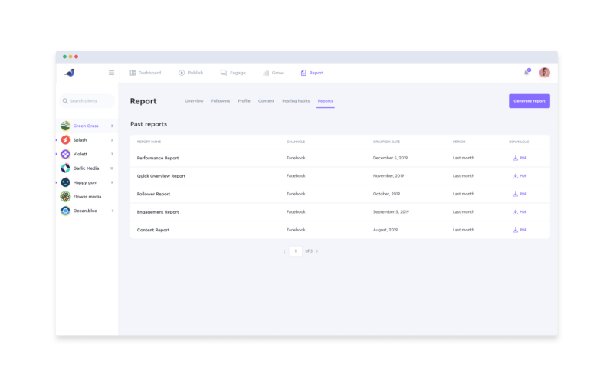Select the Garlic Media client avatar

(x=65, y=168)
